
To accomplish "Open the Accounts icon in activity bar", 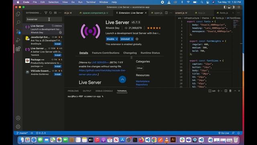I will pos(18,118).
